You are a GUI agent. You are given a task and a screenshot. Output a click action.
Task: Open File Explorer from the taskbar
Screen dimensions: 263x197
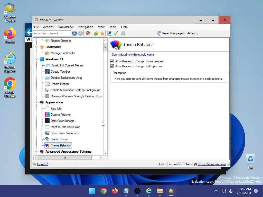point(160,191)
